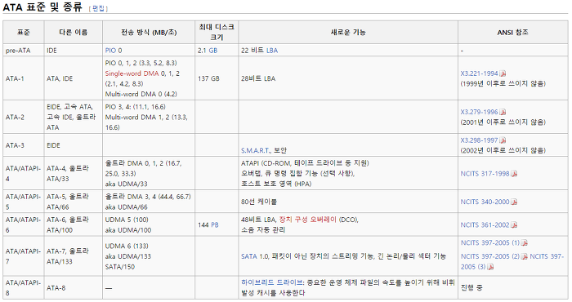Open the NCITS 397-2005 (2) link

point(490,256)
